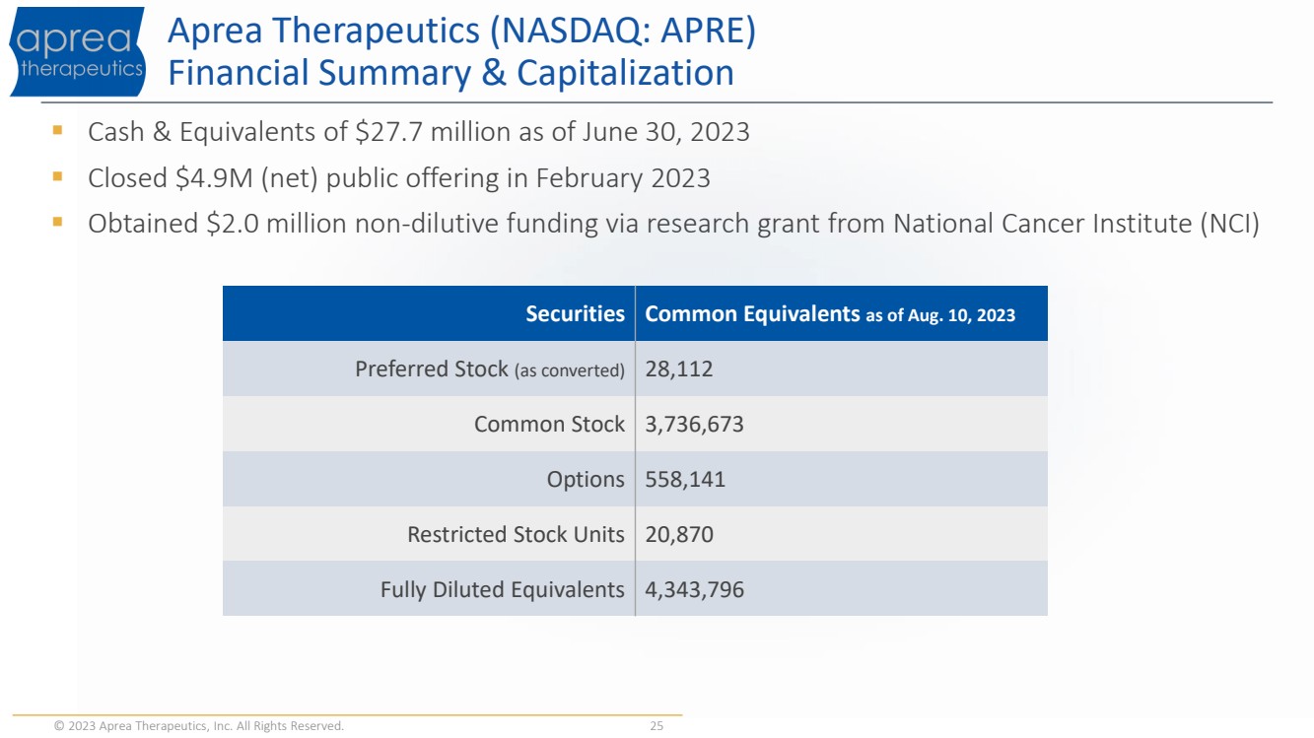The height and width of the screenshot is (738, 1314).
Task: Select the 'Options' row label
Action: [x=586, y=480]
